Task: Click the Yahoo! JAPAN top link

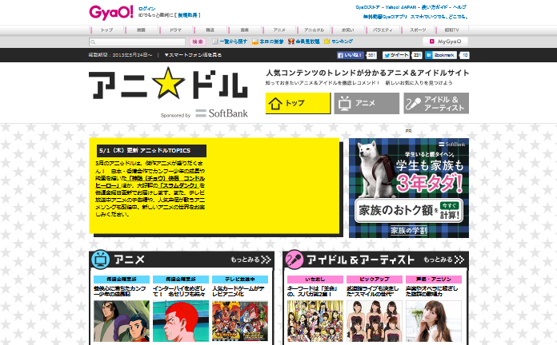Action: pos(400,7)
